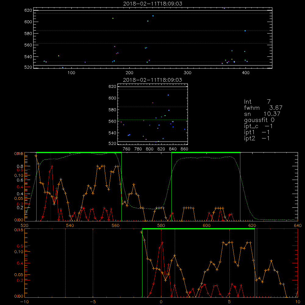305x305 pixels.
Task: Click x-axis label 580 on profile plot
Action: [x=161, y=225]
